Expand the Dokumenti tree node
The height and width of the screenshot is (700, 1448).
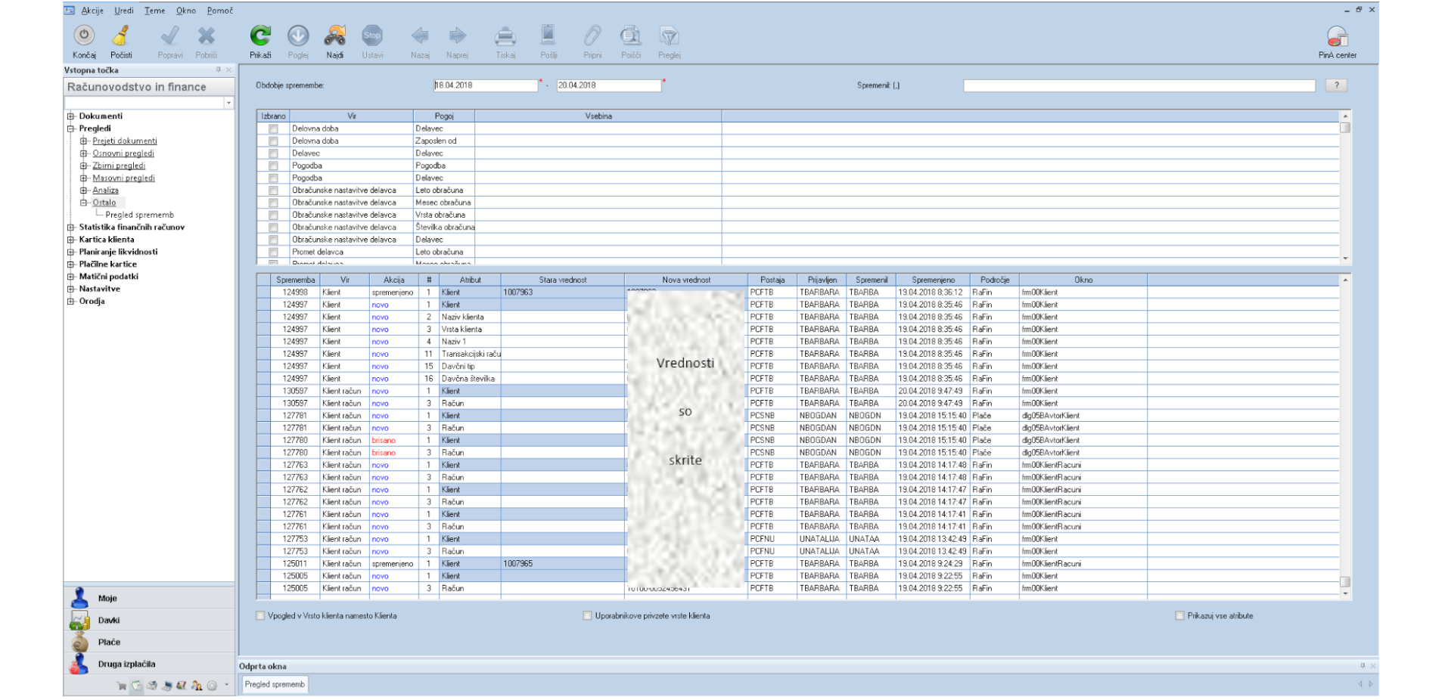[x=70, y=116]
